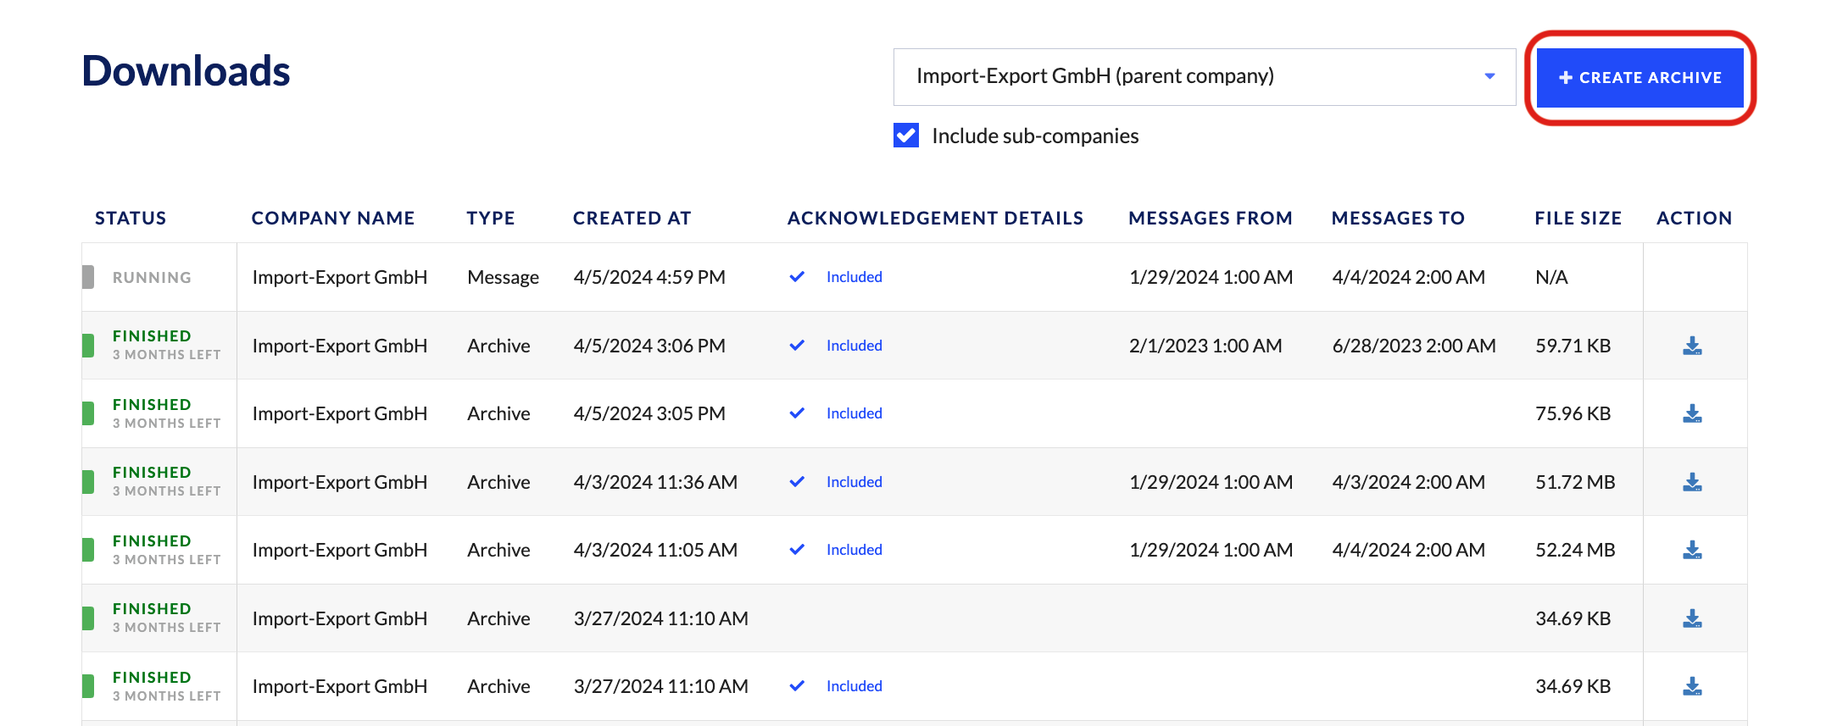Sort by Created At column header

[x=632, y=219]
